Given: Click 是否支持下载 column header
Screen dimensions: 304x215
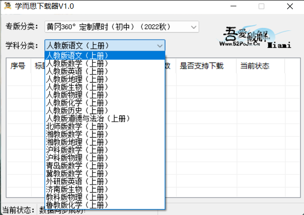Looking at the screenshot, I should point(206,66).
